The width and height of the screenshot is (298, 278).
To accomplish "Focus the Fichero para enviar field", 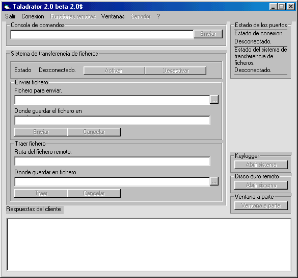I will (112, 100).
